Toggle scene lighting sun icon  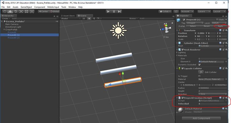click(89, 18)
